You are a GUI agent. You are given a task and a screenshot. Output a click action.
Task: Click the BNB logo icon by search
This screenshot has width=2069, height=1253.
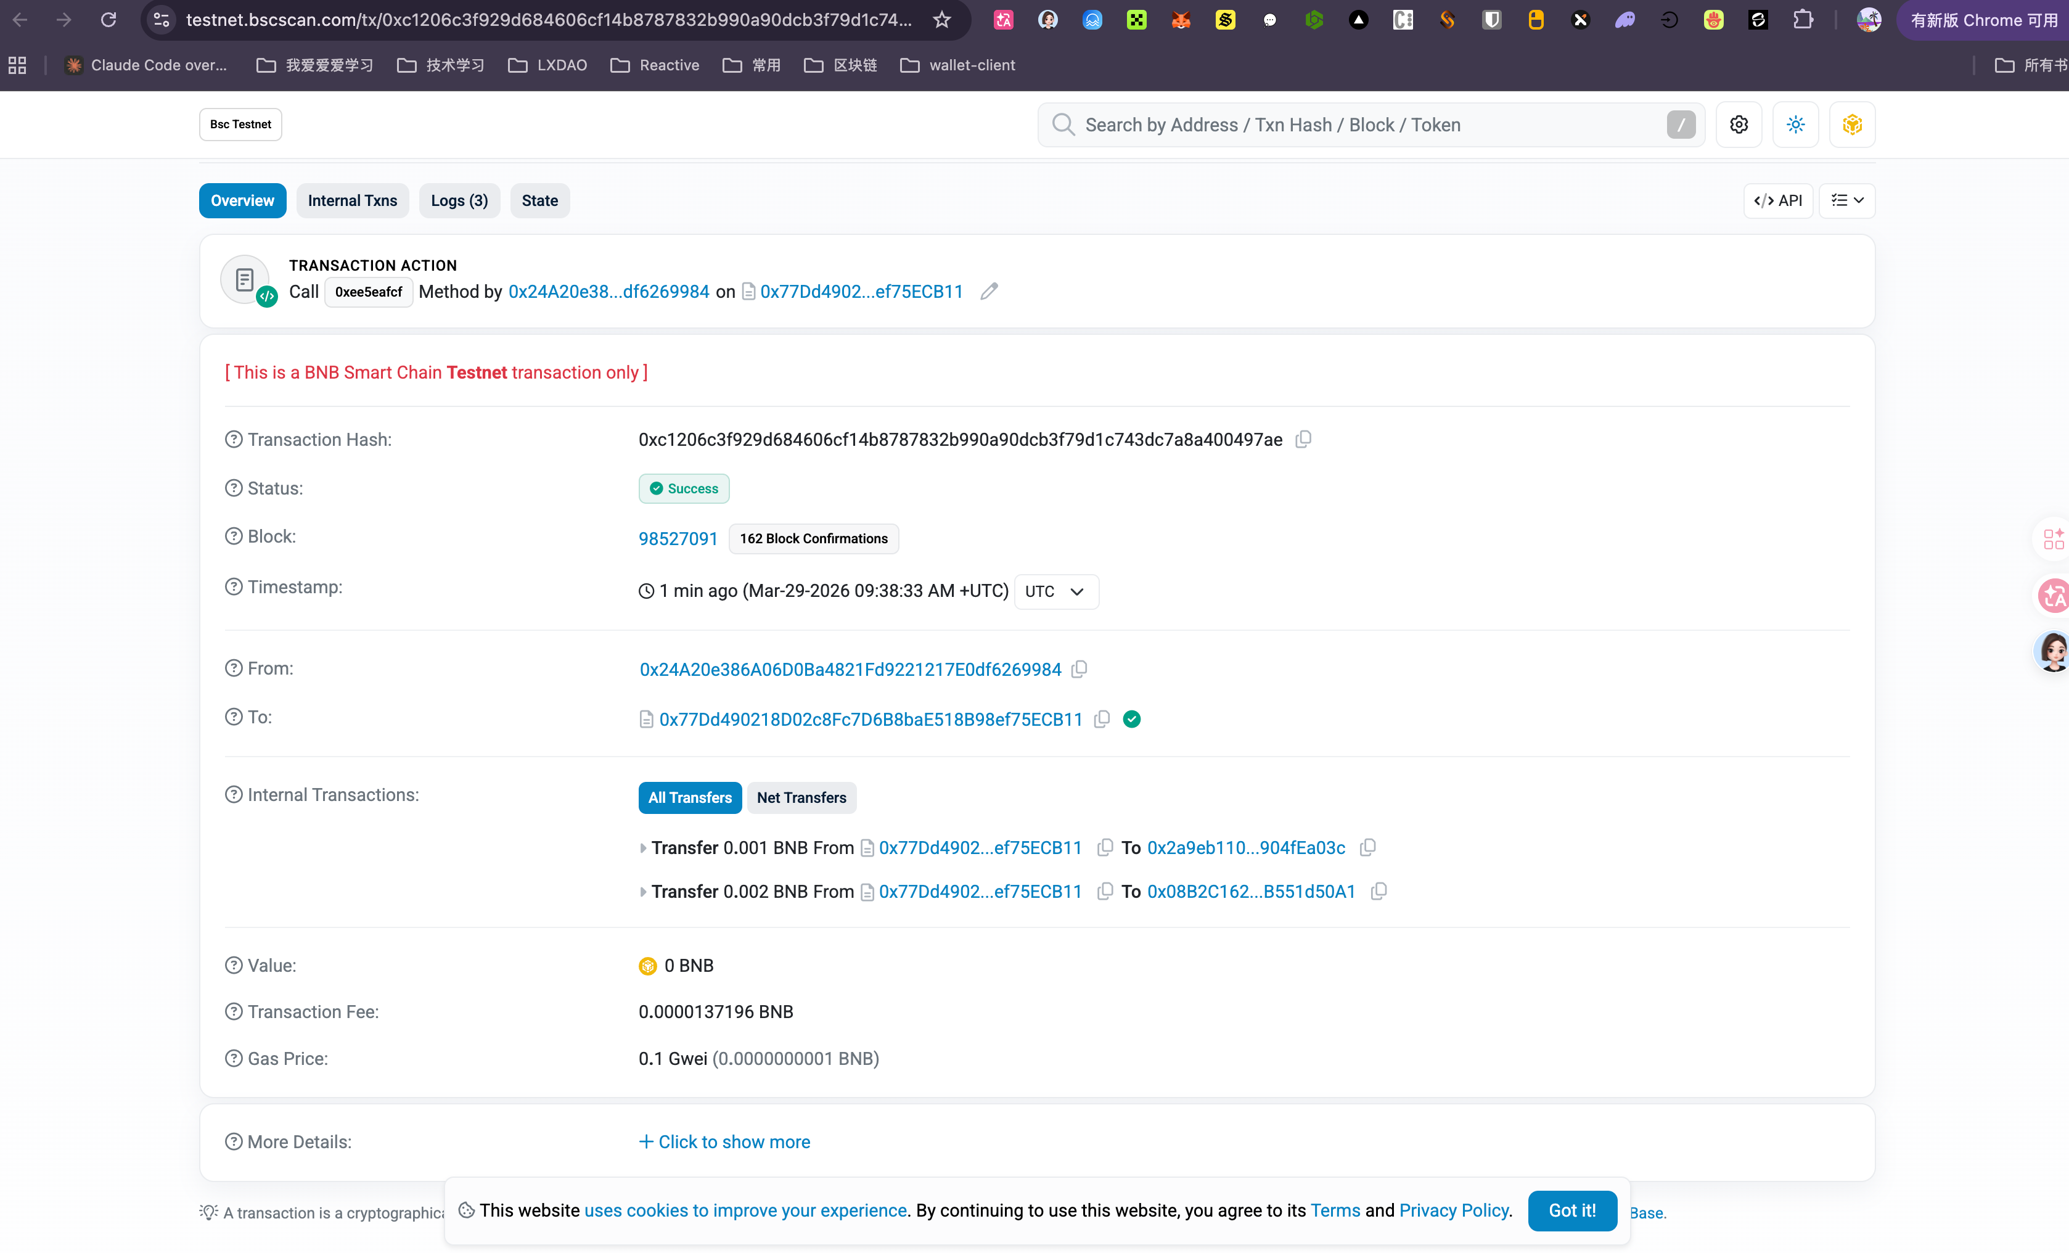point(1851,125)
